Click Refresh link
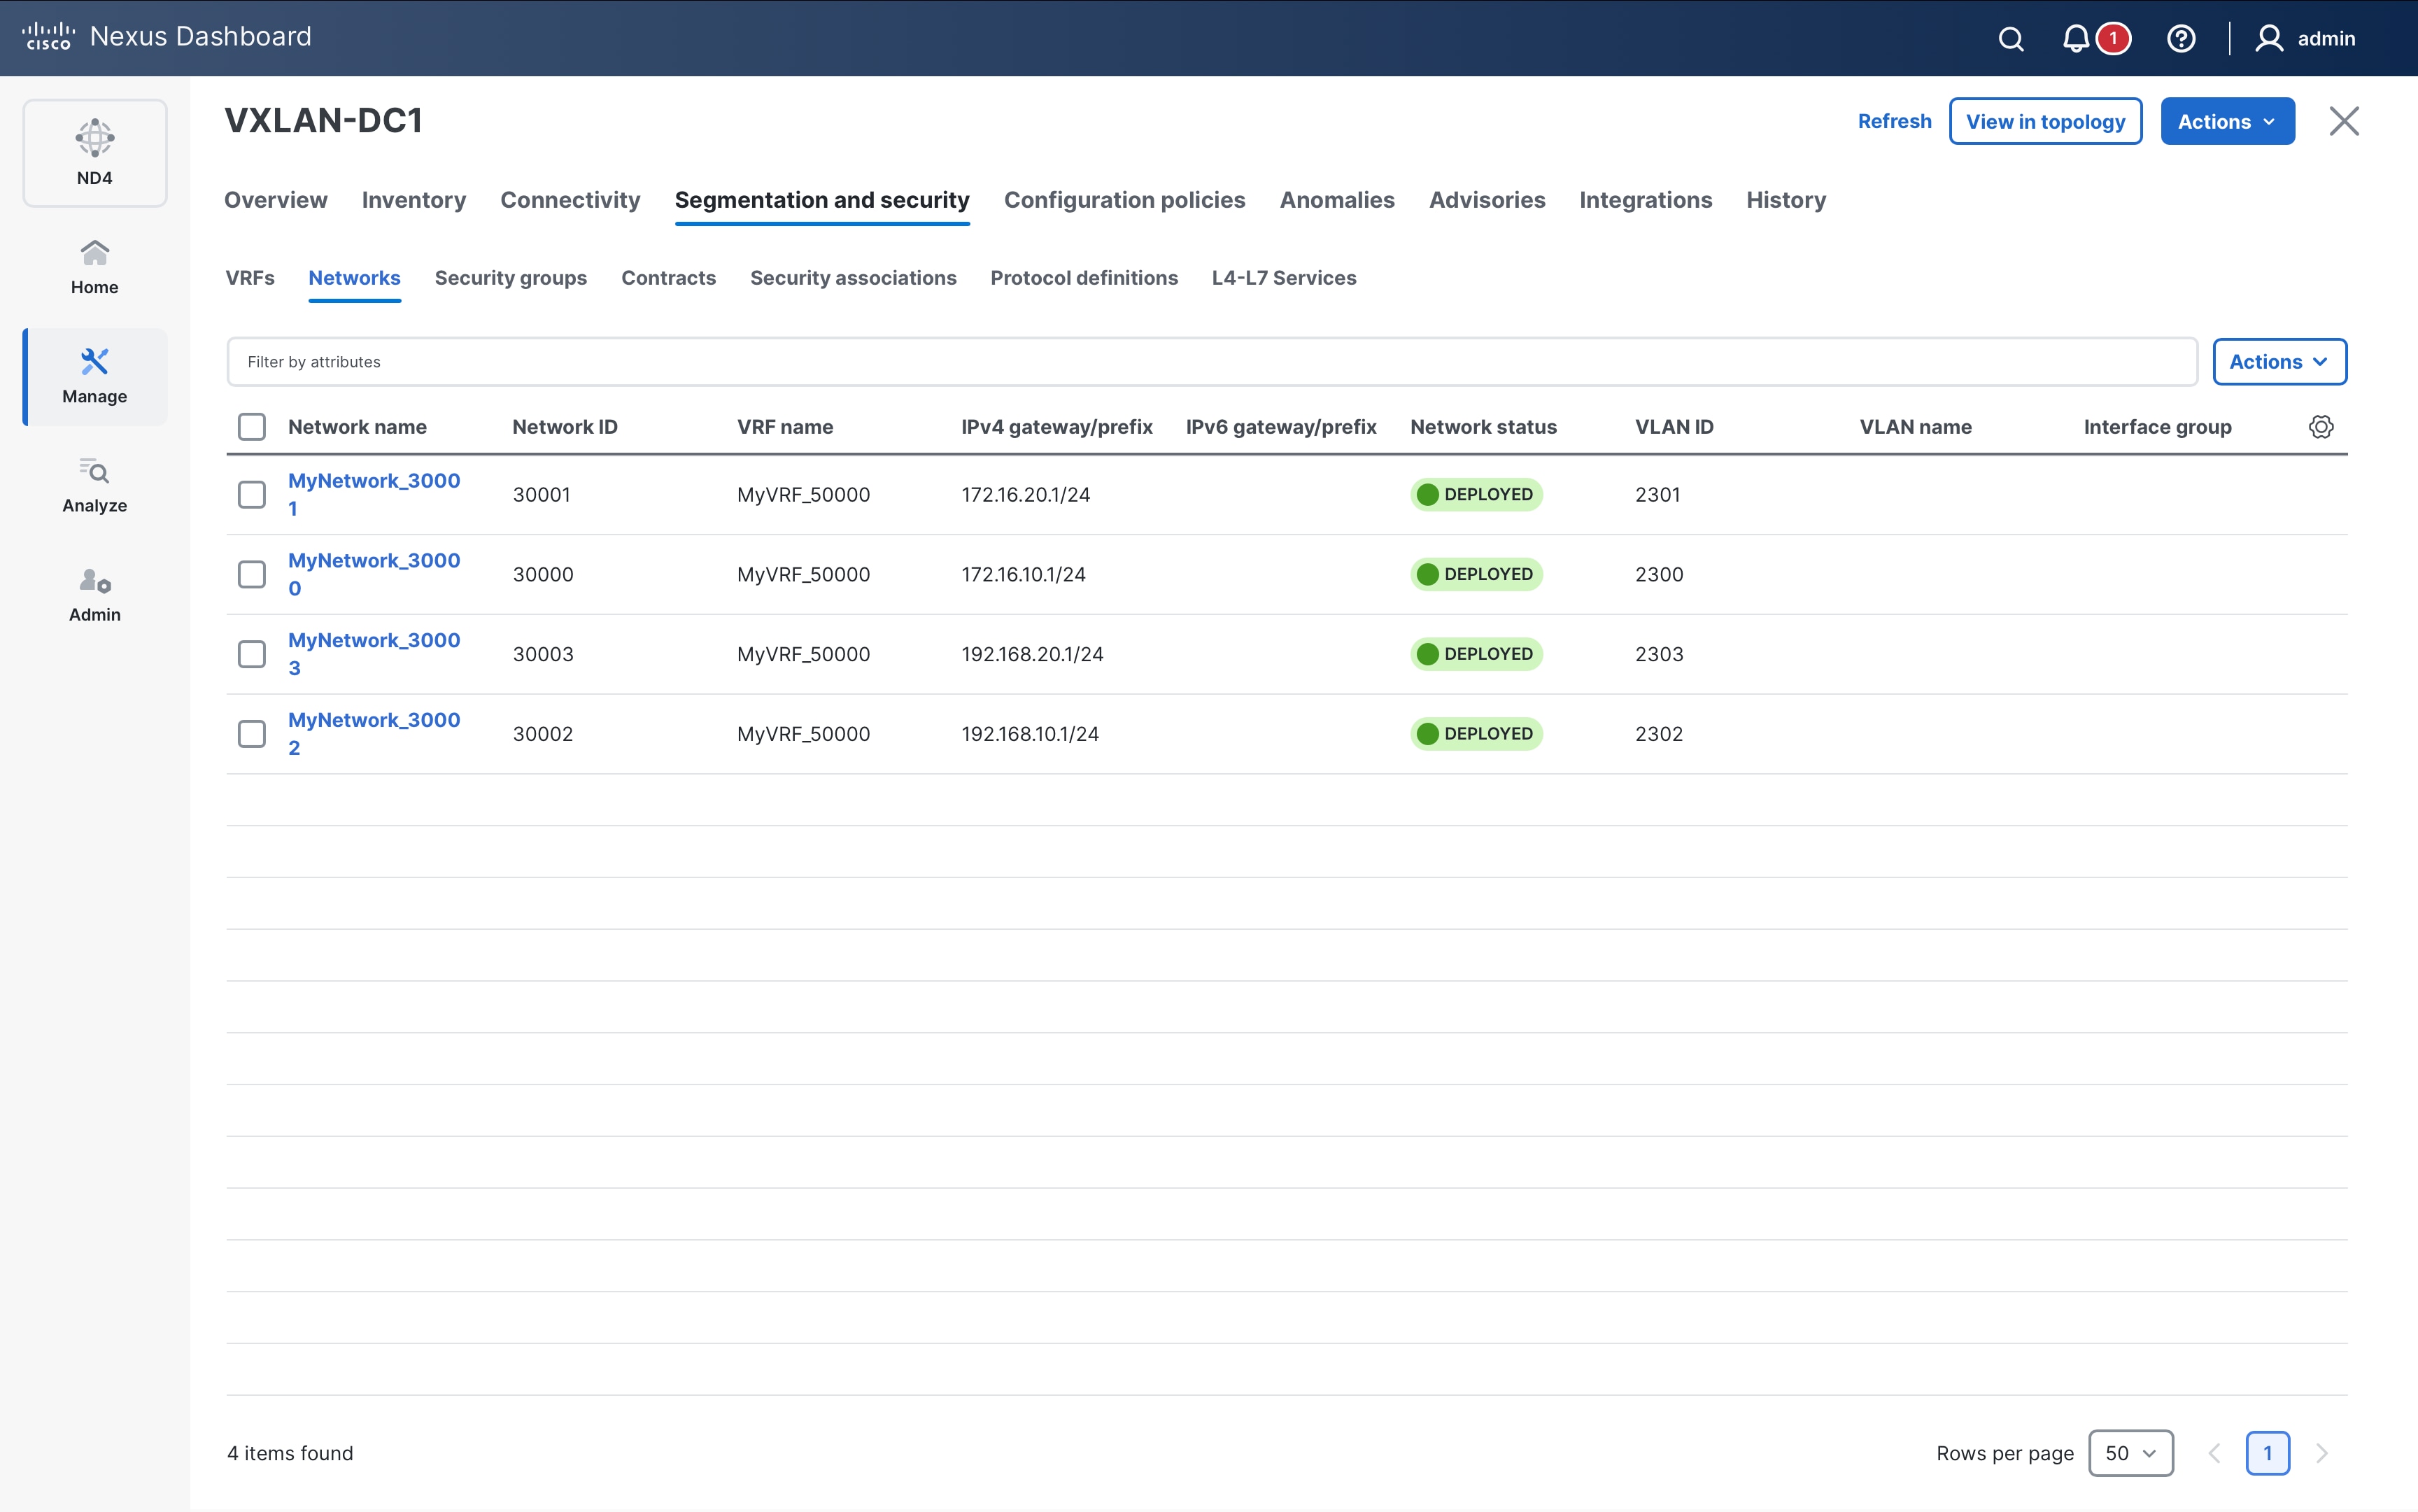 pos(1894,121)
